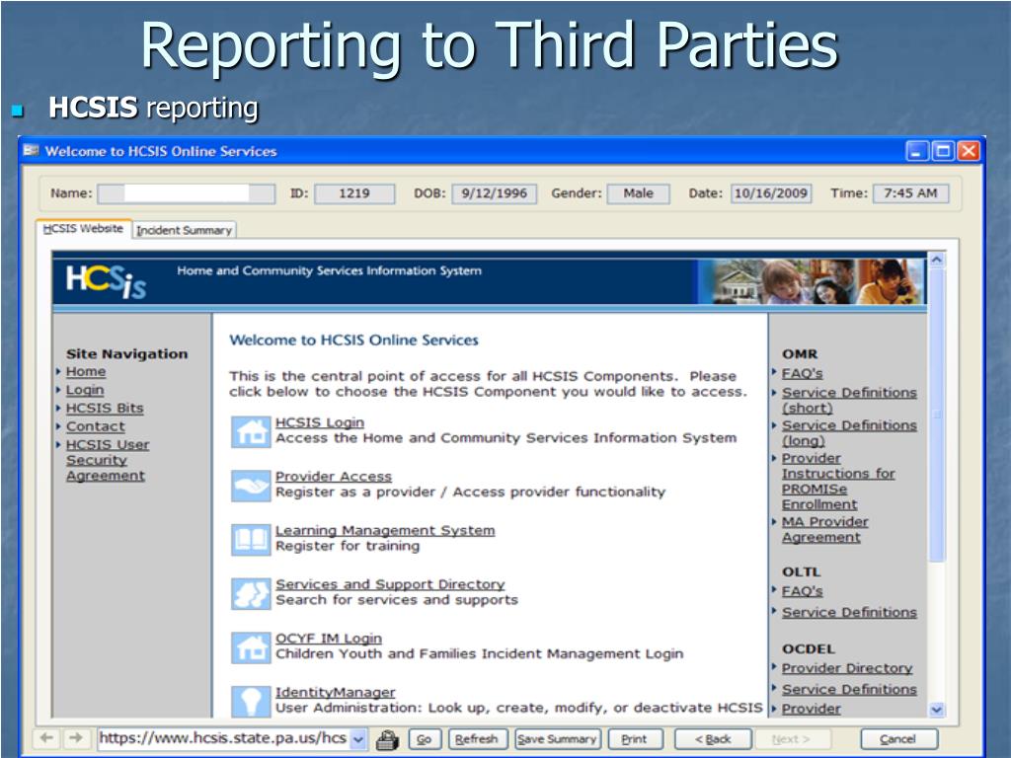Open FAQ's under OLTL
Viewport: 1011px width, 758px height.
click(802, 591)
